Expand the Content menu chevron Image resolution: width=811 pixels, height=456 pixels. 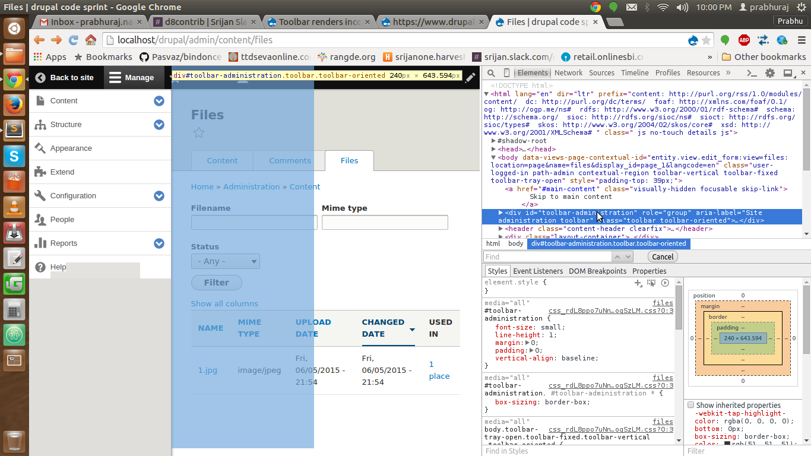click(159, 101)
